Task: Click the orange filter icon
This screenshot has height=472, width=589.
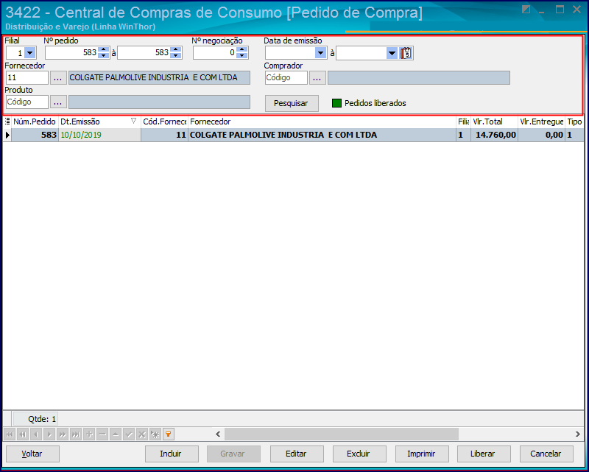Action: pos(169,434)
